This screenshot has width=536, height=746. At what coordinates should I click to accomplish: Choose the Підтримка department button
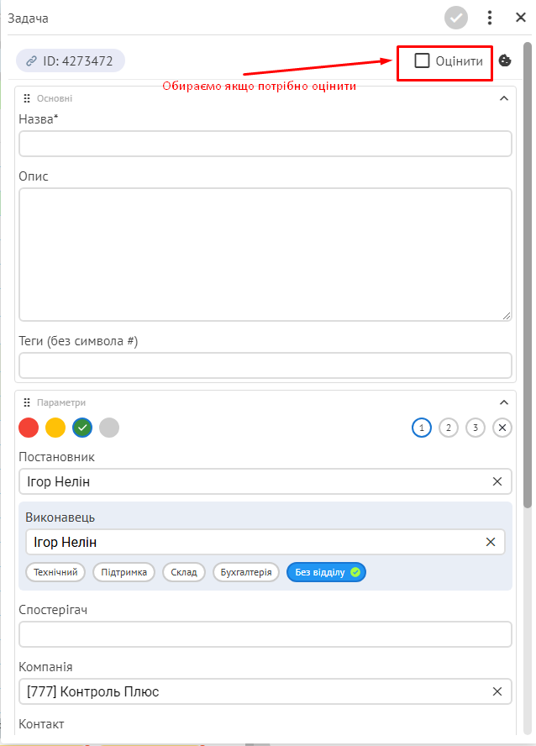pos(123,572)
